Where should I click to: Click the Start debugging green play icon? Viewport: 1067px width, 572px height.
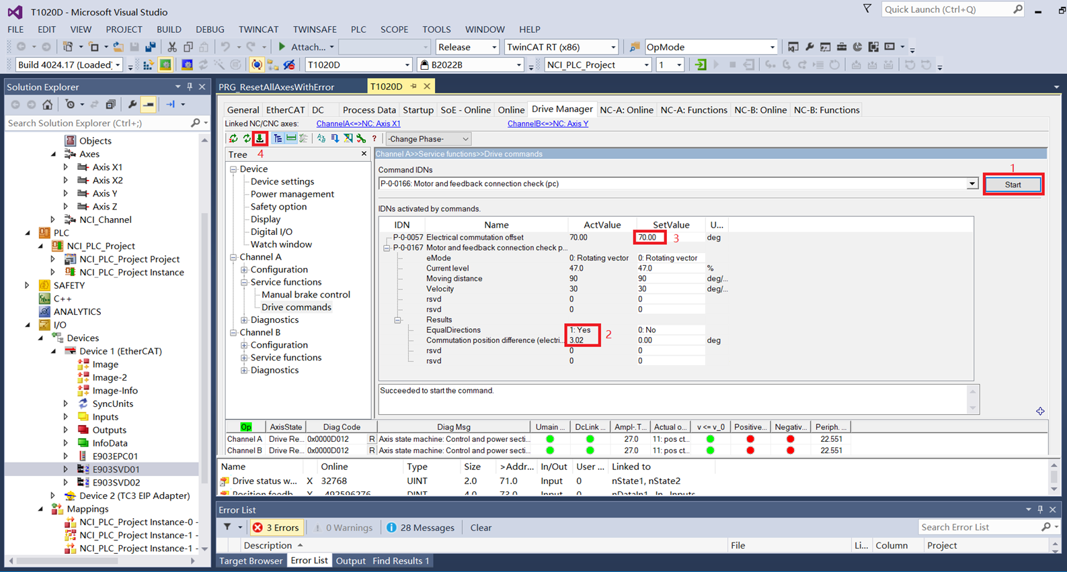pos(282,47)
